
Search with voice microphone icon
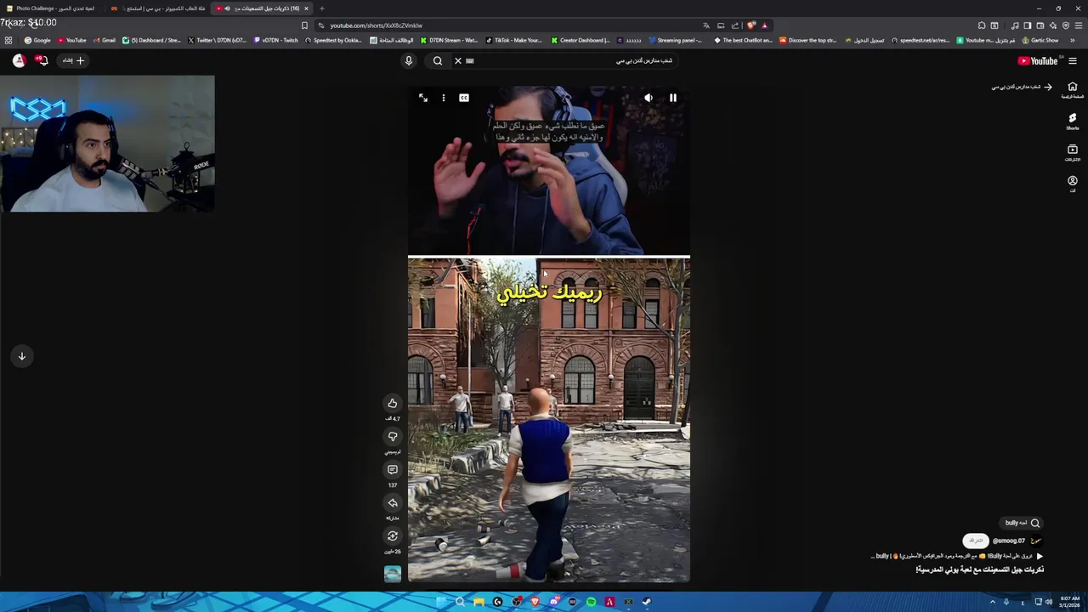409,60
